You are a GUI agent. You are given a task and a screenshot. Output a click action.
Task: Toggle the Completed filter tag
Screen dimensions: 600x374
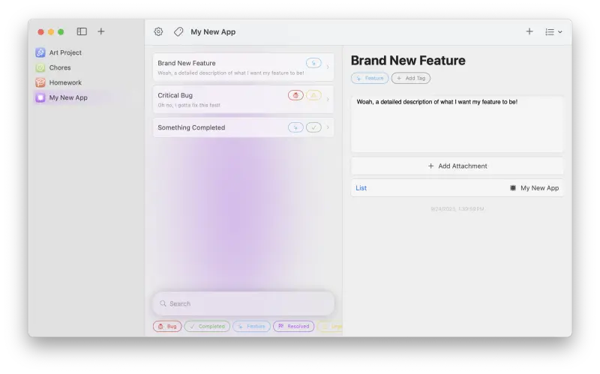(x=207, y=326)
